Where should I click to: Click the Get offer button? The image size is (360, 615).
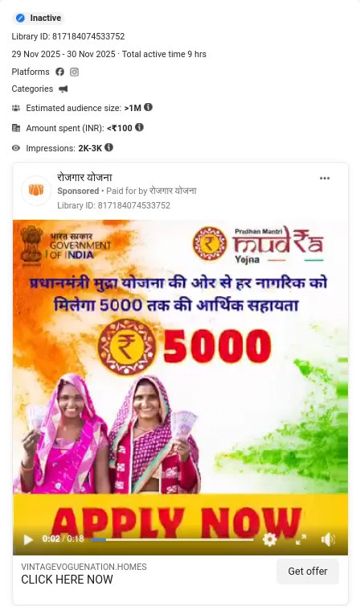308,572
